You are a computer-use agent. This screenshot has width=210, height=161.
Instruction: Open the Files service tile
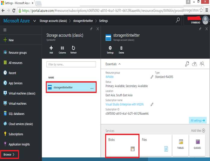155,145
